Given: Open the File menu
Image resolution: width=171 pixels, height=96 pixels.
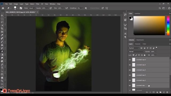Looking at the screenshot, I should [x=6, y=4].
